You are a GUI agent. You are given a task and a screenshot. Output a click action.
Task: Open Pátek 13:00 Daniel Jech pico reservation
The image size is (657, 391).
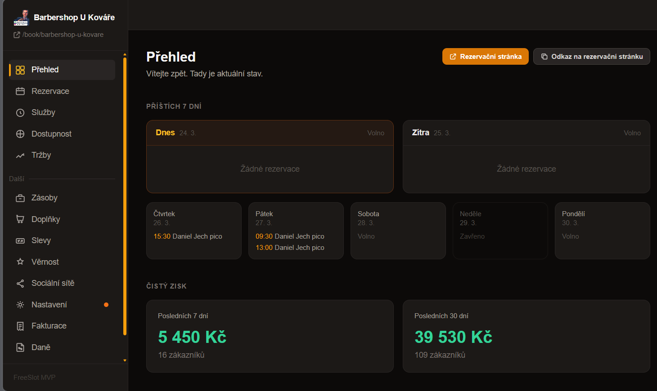290,248
